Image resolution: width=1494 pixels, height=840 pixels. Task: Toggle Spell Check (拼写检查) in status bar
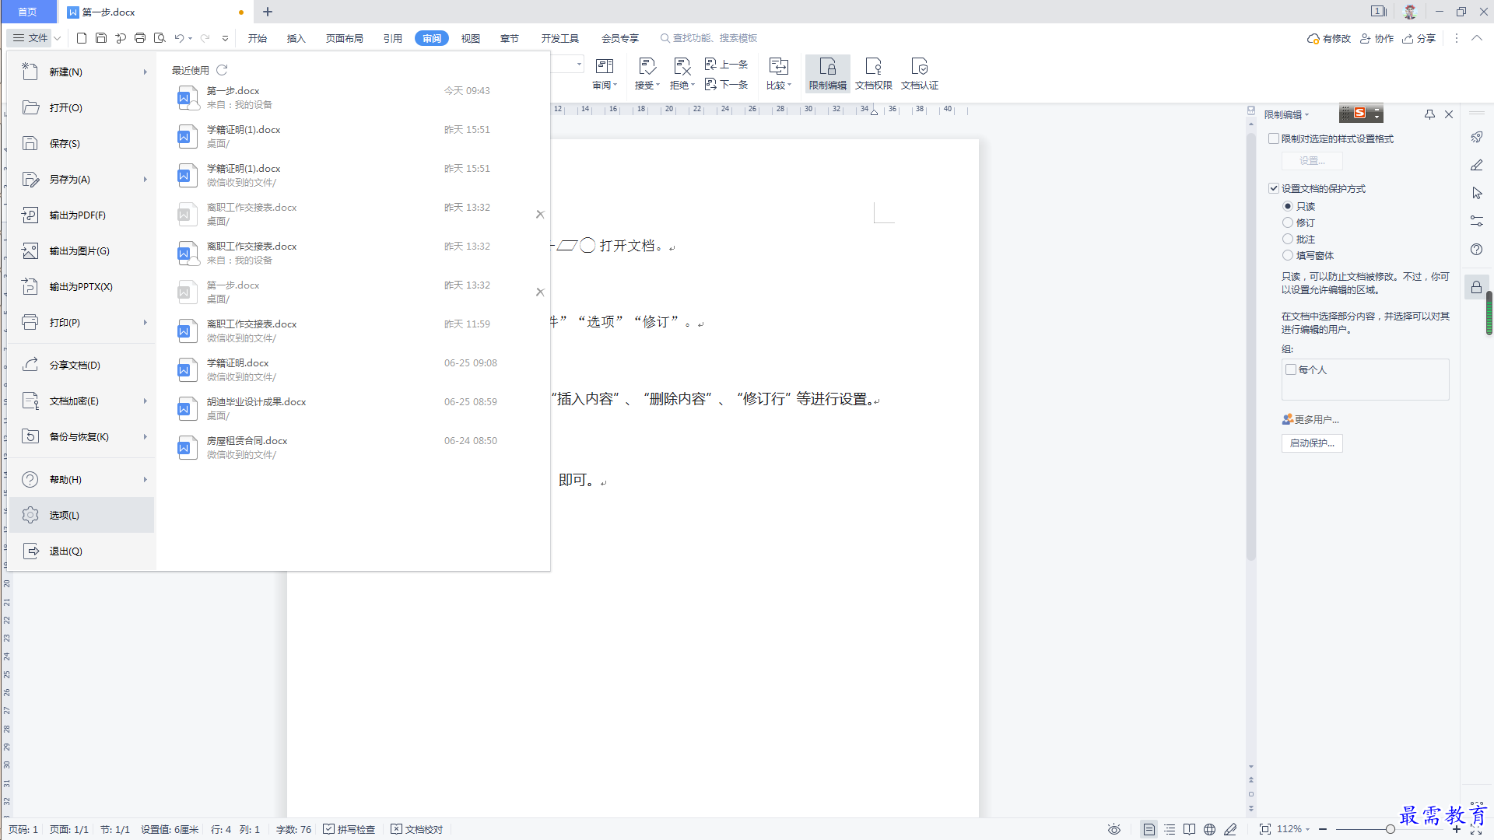coord(349,830)
